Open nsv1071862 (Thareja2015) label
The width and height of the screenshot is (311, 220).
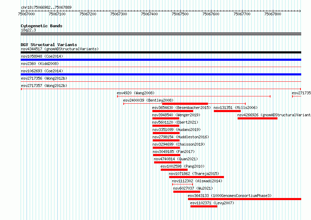(x=194, y=174)
